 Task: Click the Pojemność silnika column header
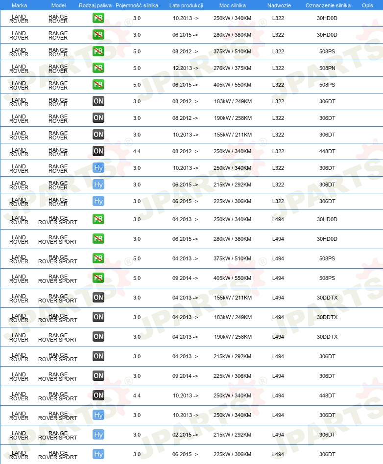point(137,5)
